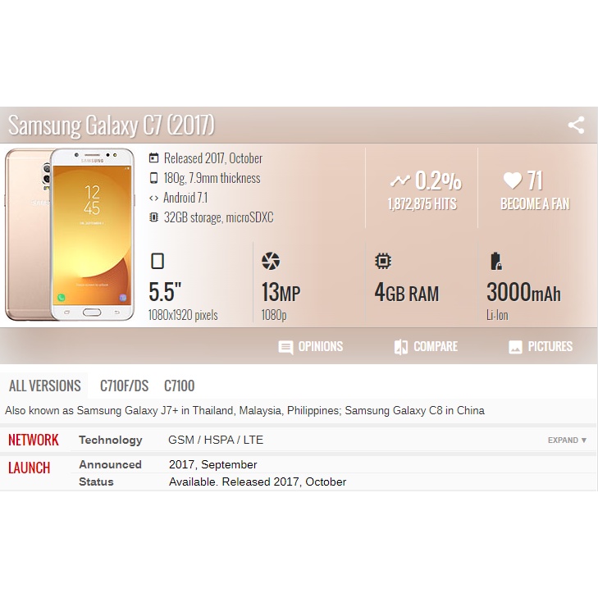Click the 2017, September announced date

tap(212, 464)
